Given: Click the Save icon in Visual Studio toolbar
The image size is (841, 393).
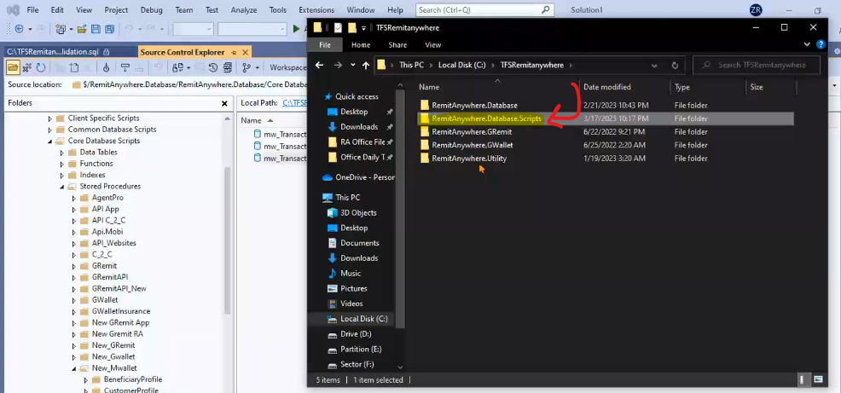Looking at the screenshot, I should point(96,29).
